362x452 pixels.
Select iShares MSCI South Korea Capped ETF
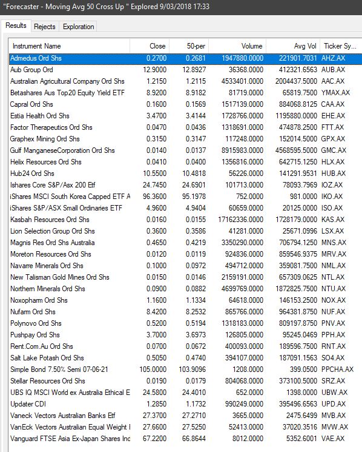(x=185, y=197)
